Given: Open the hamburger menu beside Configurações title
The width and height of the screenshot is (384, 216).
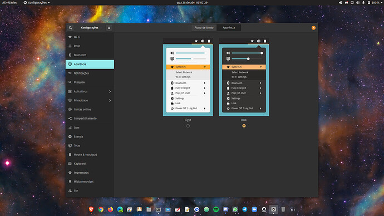Looking at the screenshot, I should point(109,28).
